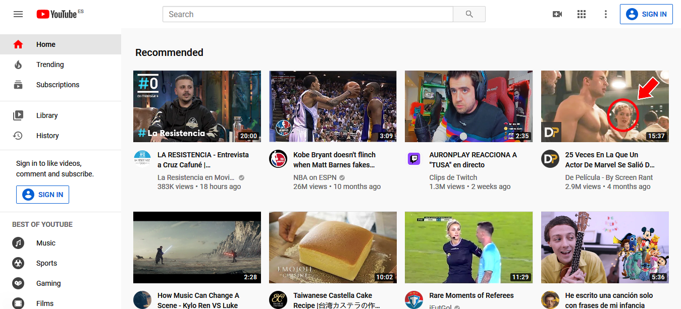The width and height of the screenshot is (681, 309).
Task: Open NBA on ESPN channel avatar
Action: (278, 159)
